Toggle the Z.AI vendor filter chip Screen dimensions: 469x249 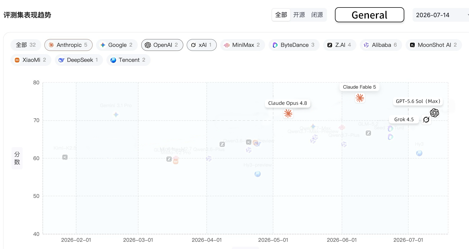point(340,45)
